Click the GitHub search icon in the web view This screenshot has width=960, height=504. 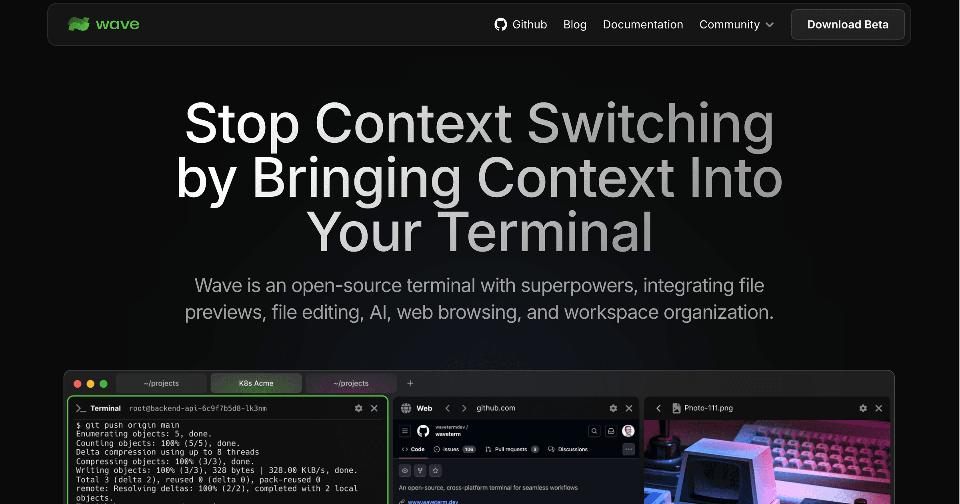tap(594, 431)
